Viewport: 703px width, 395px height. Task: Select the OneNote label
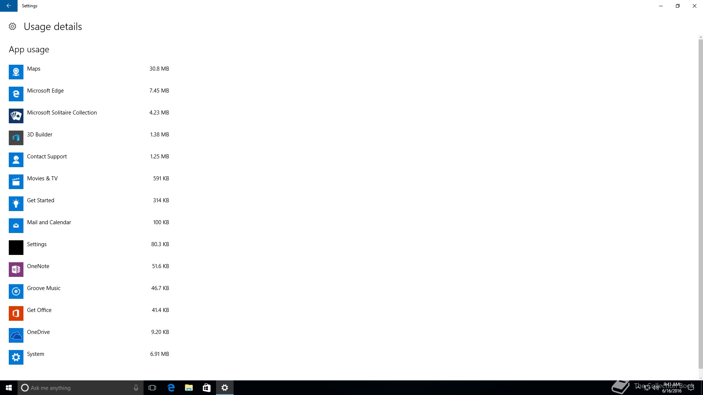click(38, 266)
